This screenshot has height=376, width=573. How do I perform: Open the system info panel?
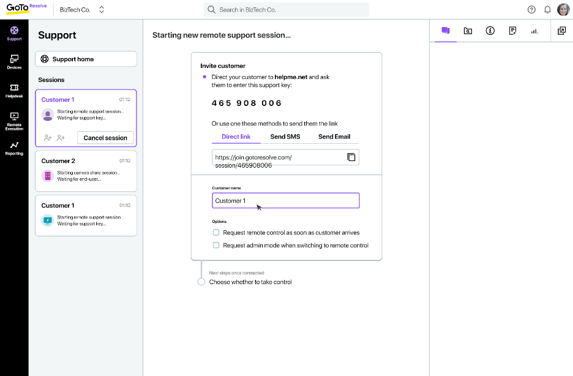pos(490,30)
